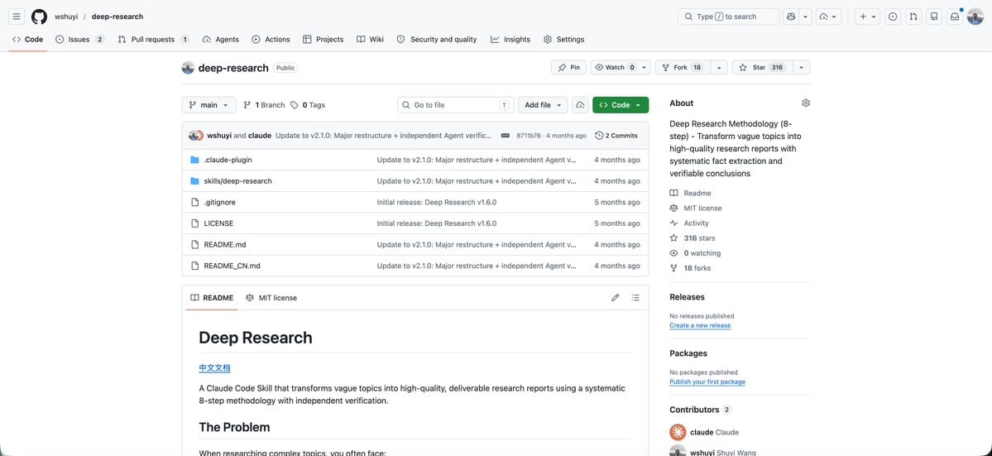Click the GitHub logo home icon
The width and height of the screenshot is (992, 456).
click(x=39, y=17)
